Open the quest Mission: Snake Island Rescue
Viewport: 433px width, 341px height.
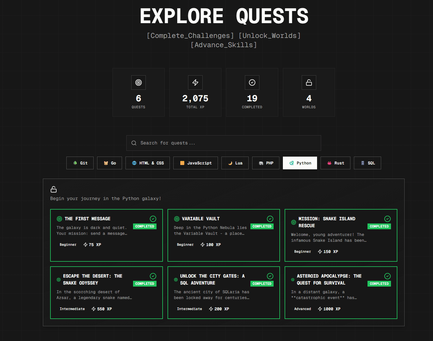pos(341,235)
